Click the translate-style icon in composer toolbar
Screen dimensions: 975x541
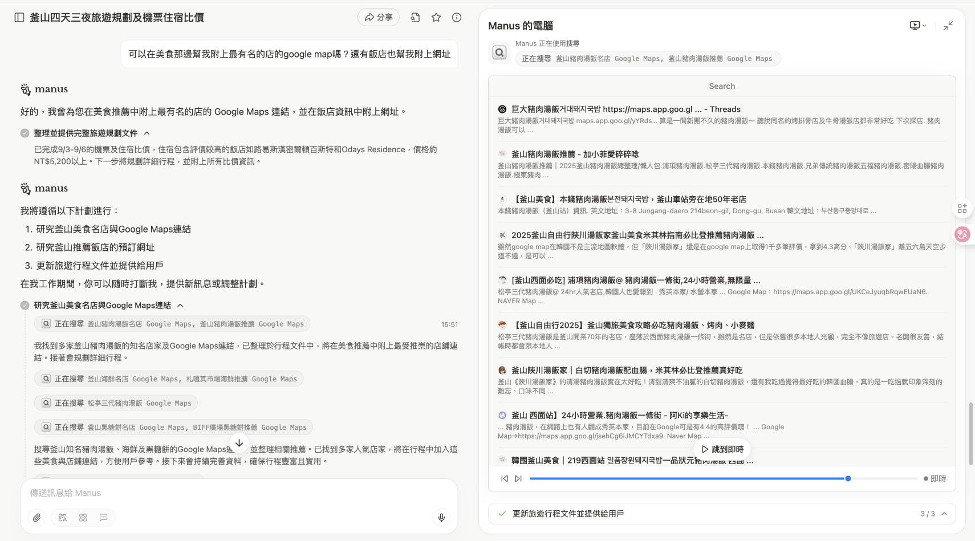(x=63, y=518)
